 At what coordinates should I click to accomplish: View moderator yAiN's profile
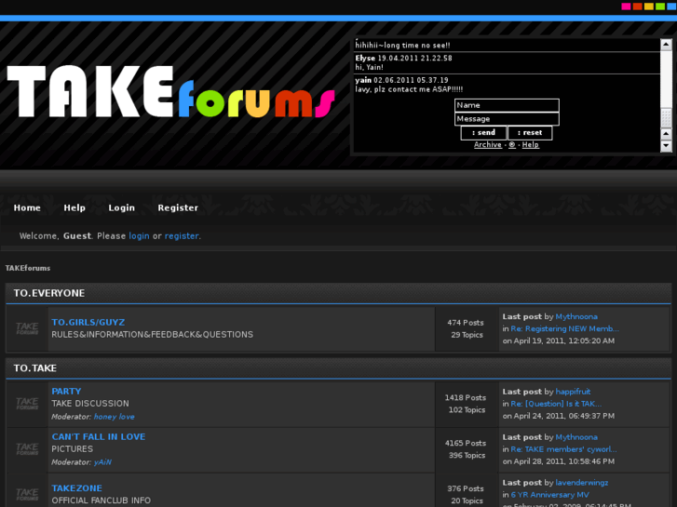point(102,462)
